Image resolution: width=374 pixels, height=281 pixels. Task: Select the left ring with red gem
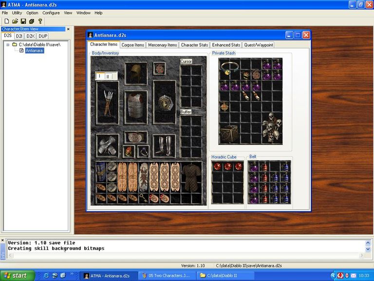tap(129, 152)
